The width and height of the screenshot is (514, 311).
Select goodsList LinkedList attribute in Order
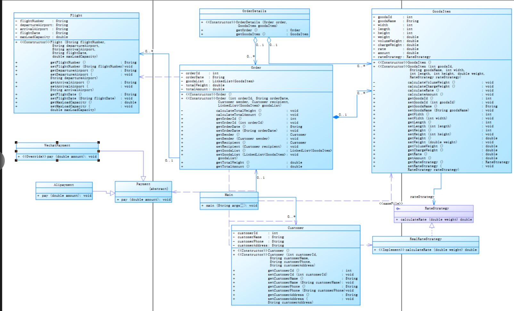coord(218,81)
